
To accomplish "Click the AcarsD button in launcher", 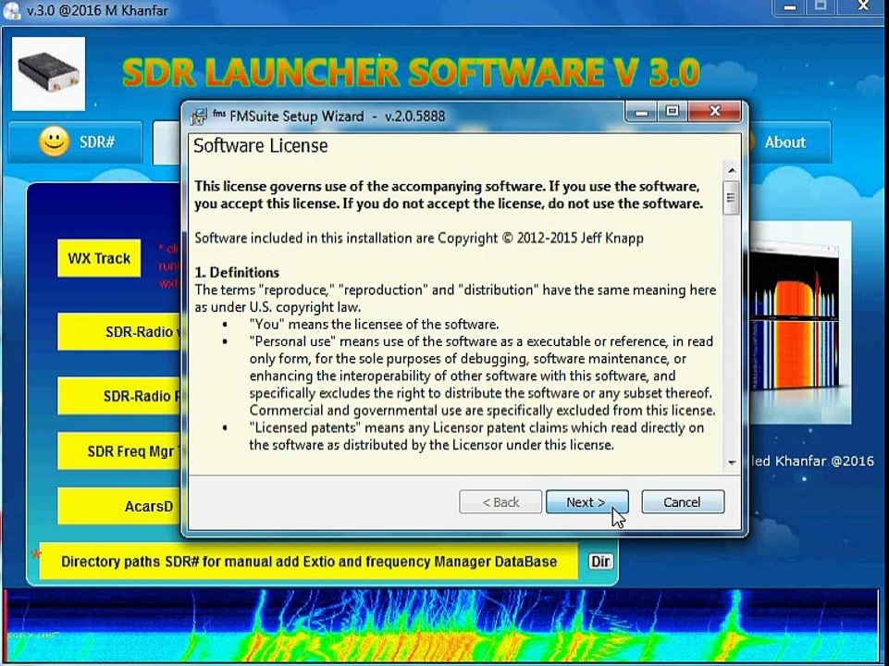I will tap(119, 506).
